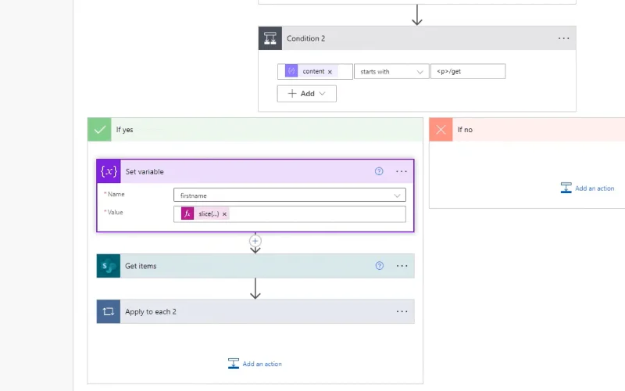Open Apply to each 2 ellipsis menu
Image resolution: width=625 pixels, height=391 pixels.
[x=402, y=311]
